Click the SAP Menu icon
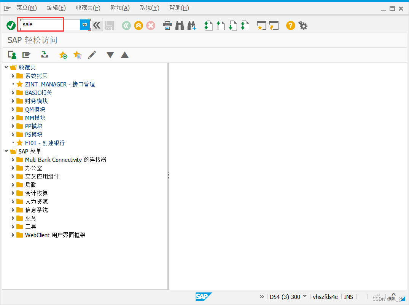Screen dimensions: 409x305 [x=26, y=55]
